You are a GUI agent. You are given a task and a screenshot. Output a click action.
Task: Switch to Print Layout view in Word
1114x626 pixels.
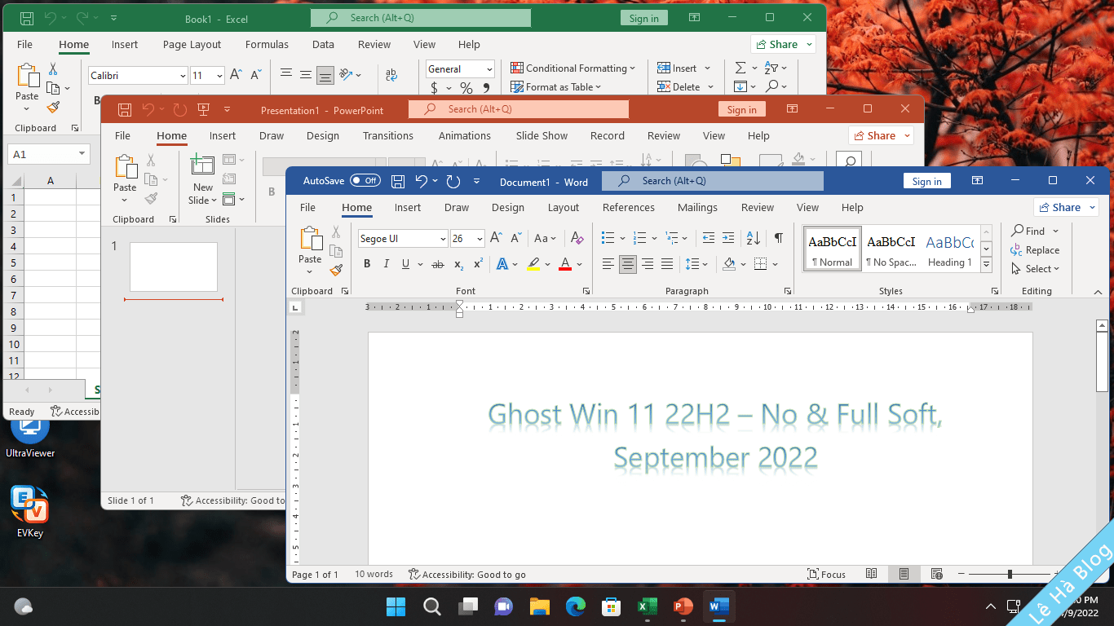click(904, 574)
